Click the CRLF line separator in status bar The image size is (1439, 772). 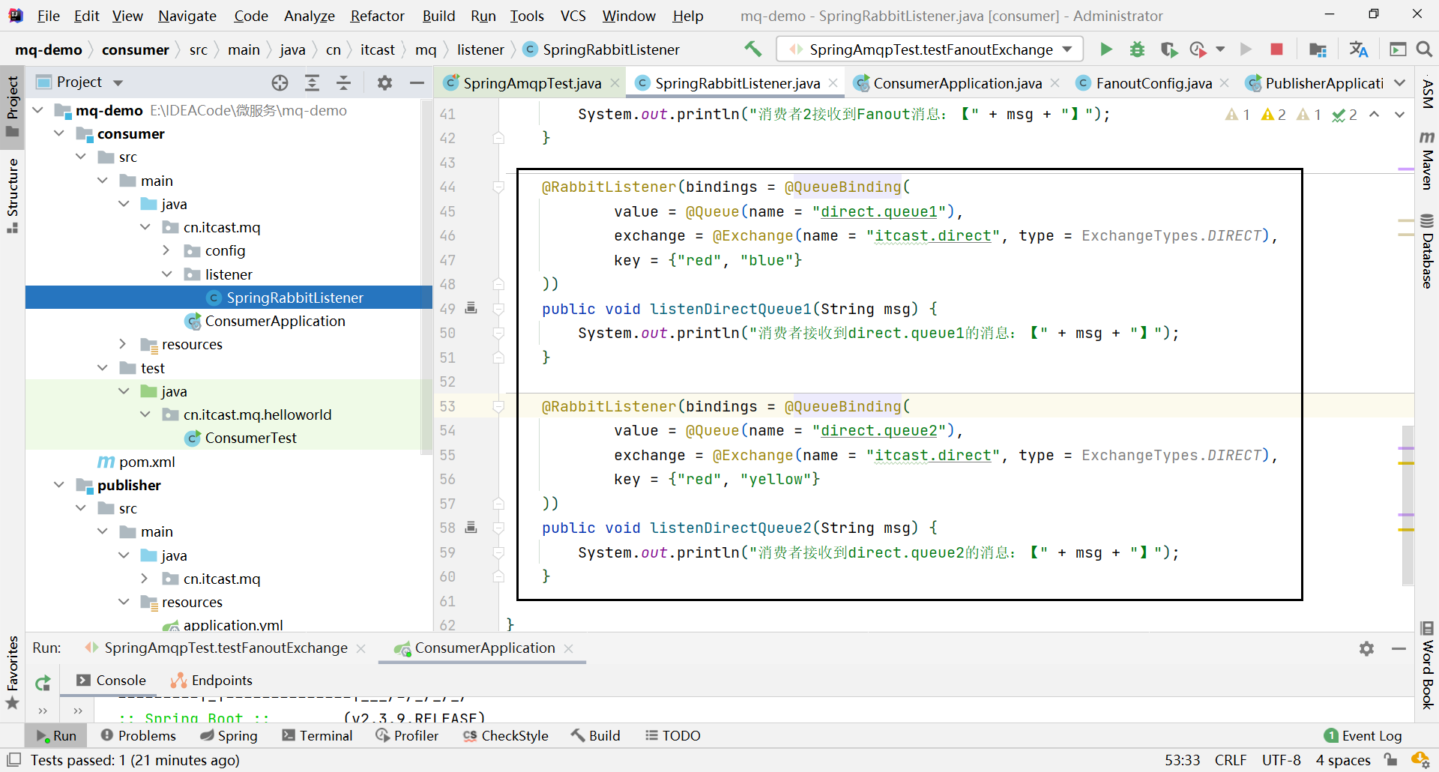coord(1231,760)
